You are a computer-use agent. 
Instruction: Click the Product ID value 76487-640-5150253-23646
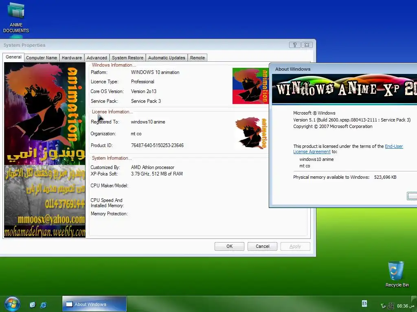click(157, 145)
